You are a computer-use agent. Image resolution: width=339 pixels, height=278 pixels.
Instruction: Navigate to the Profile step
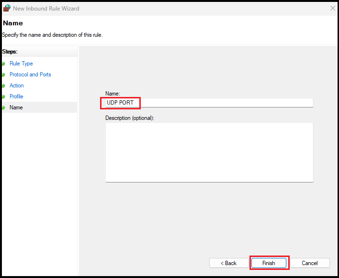coord(16,96)
